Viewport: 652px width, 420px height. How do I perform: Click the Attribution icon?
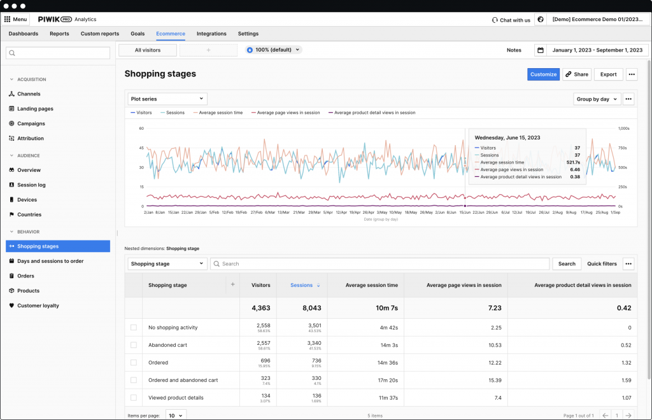tap(11, 138)
